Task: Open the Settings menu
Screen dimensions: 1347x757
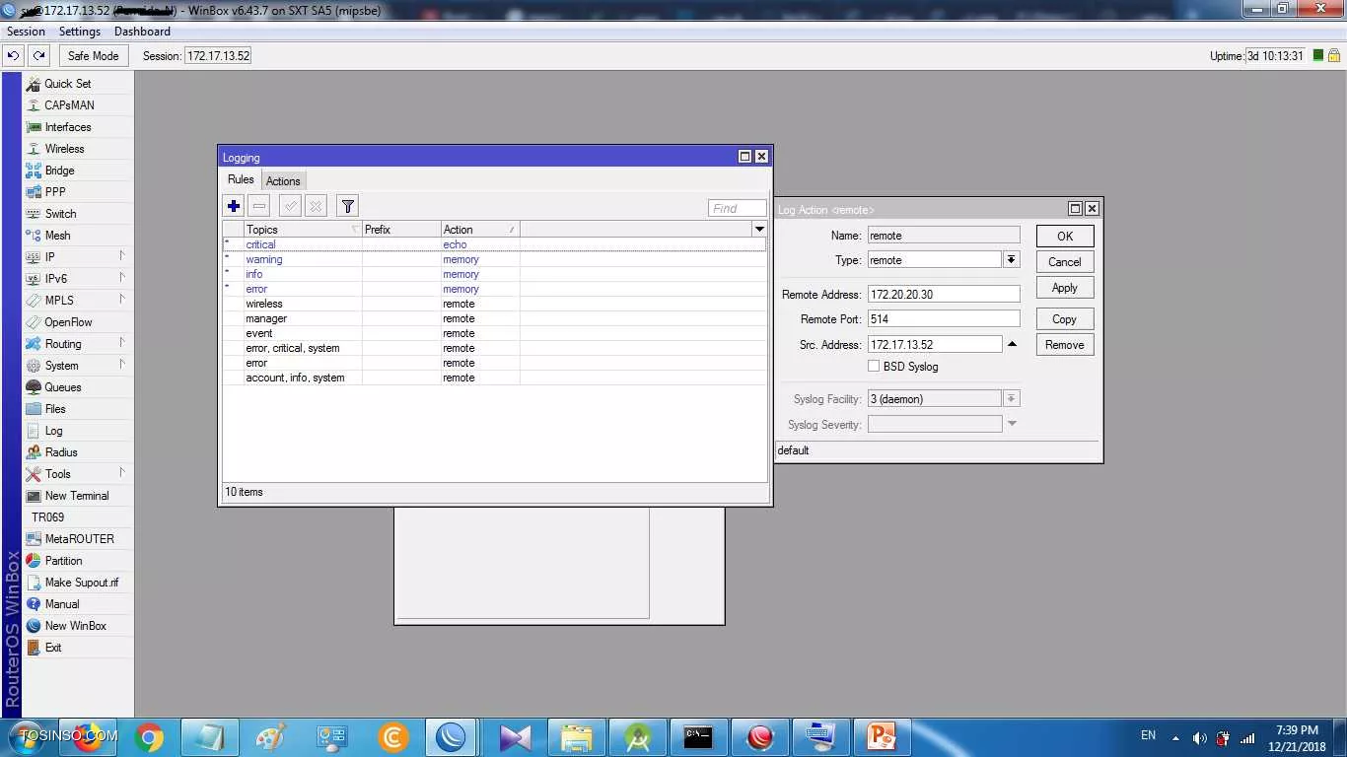Action: click(80, 32)
